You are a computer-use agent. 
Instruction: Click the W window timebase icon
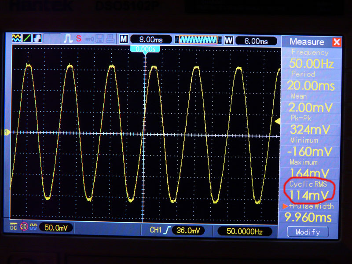228,40
